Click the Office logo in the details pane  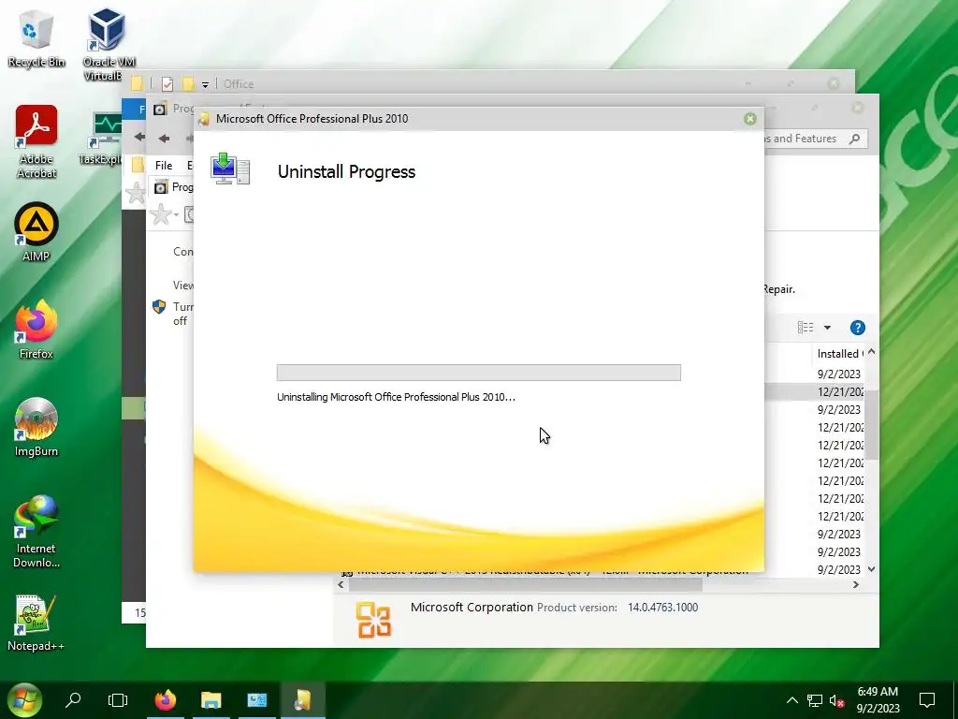pos(373,620)
